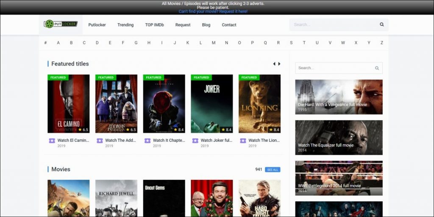Screen dimensions: 434x217
Task: Click the purple icon beside Watch It Chapter
Action: [x=147, y=141]
